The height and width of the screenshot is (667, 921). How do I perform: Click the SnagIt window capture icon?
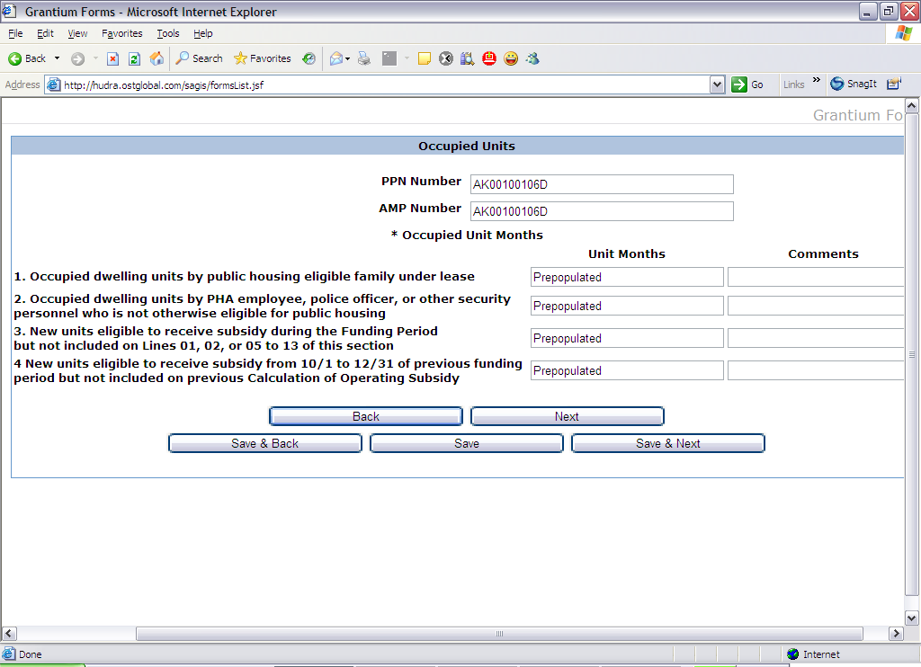click(x=893, y=84)
